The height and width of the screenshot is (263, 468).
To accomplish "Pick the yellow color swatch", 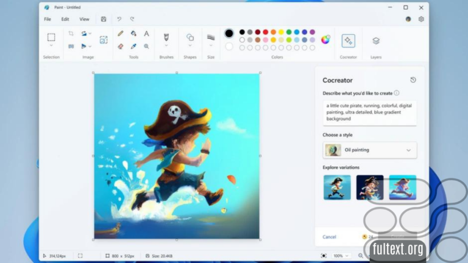I will tap(281, 32).
